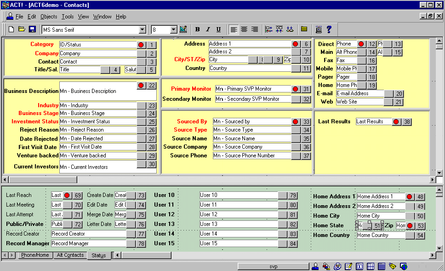Click the Public/Private label

(x=25, y=224)
